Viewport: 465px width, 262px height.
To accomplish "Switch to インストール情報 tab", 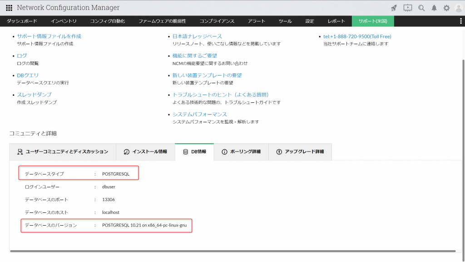I will pos(145,152).
